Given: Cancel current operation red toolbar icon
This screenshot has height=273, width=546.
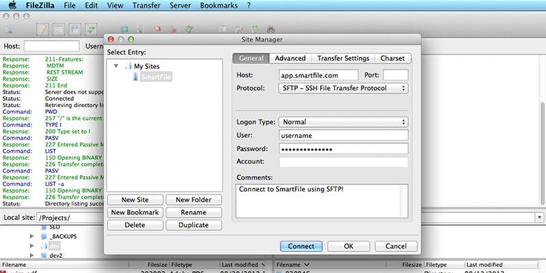Looking at the screenshot, I should point(158,29).
